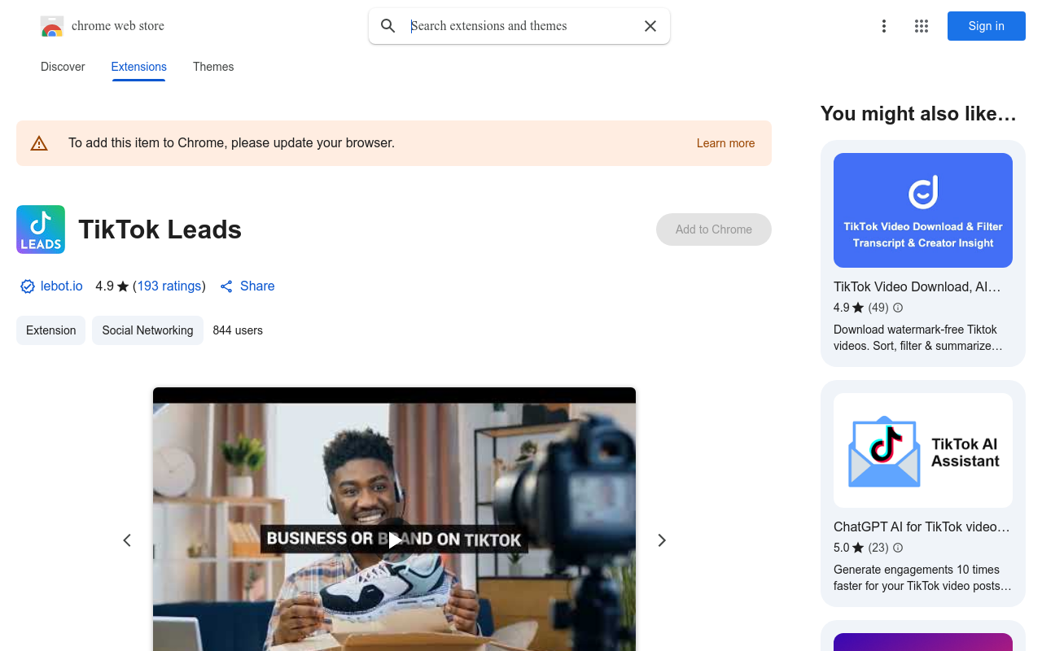Click the warning triangle icon in banner
This screenshot has height=651, width=1042.
pos(39,143)
